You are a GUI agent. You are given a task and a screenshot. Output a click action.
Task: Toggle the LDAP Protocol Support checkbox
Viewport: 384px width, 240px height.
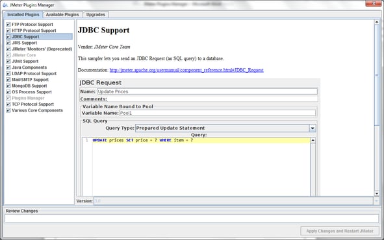pyautogui.click(x=8, y=73)
